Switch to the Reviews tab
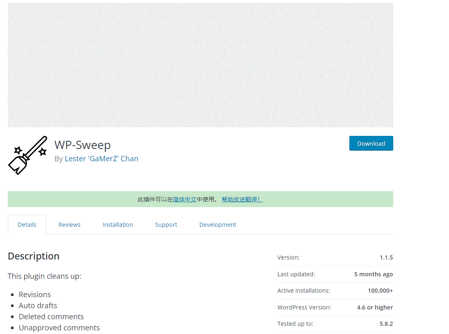The image size is (449, 334). [69, 225]
